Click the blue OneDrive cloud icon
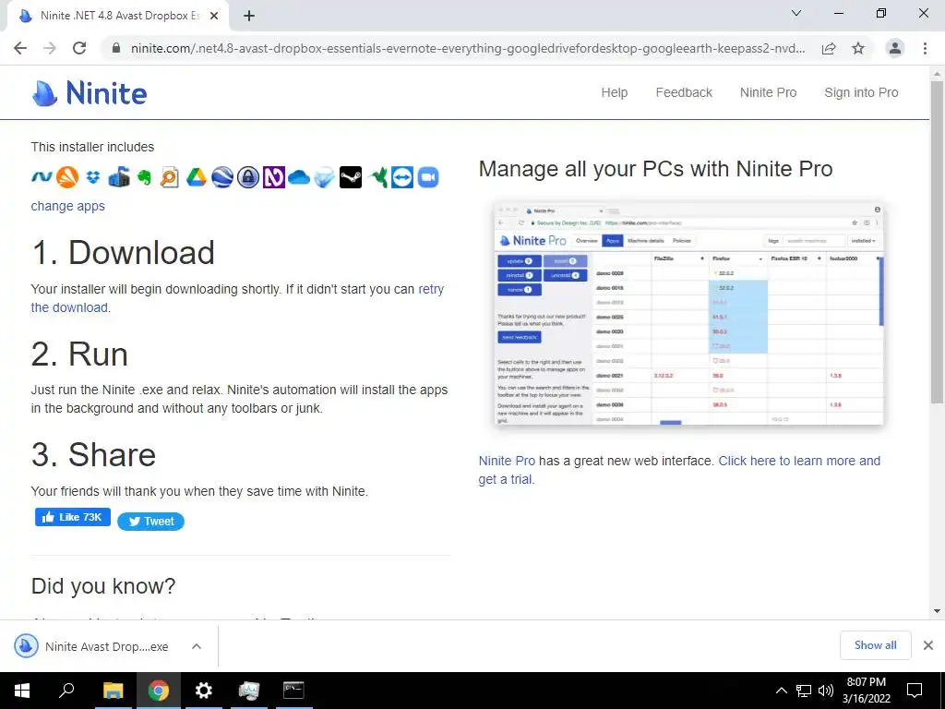The width and height of the screenshot is (945, 709). pyautogui.click(x=299, y=177)
